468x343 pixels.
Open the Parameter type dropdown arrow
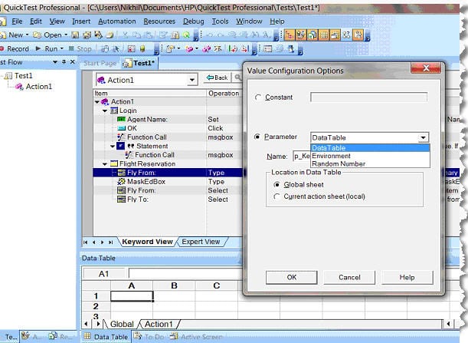point(423,137)
